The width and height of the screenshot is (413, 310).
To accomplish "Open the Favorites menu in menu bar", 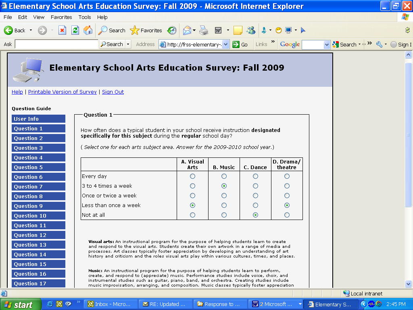I will click(61, 17).
